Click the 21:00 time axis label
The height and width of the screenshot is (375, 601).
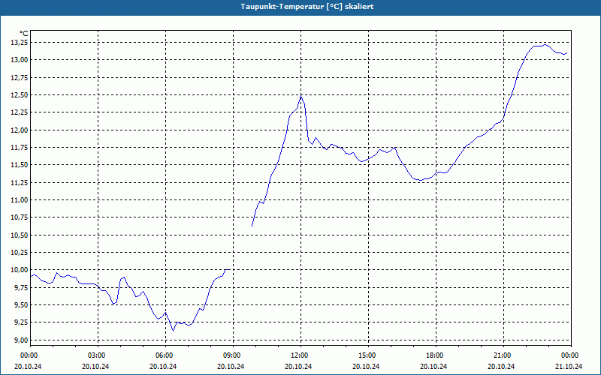(x=503, y=355)
